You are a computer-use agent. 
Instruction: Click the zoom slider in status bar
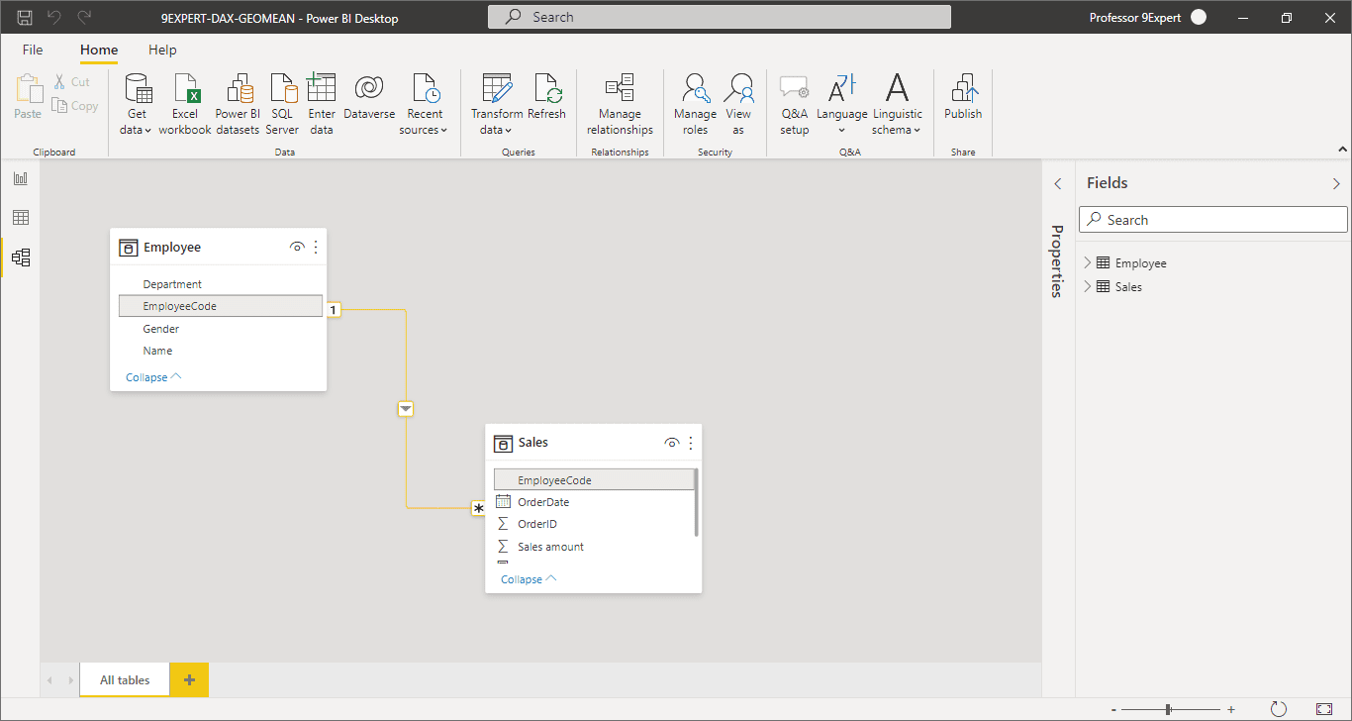(1169, 709)
